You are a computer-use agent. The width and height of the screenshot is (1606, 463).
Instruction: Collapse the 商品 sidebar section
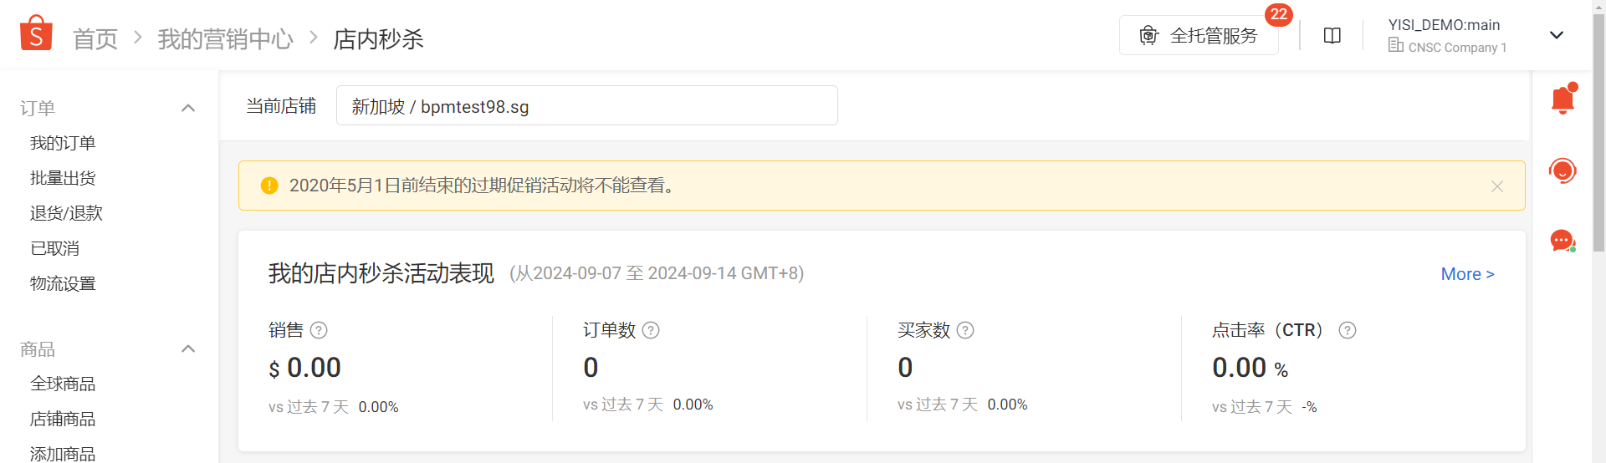coord(188,349)
